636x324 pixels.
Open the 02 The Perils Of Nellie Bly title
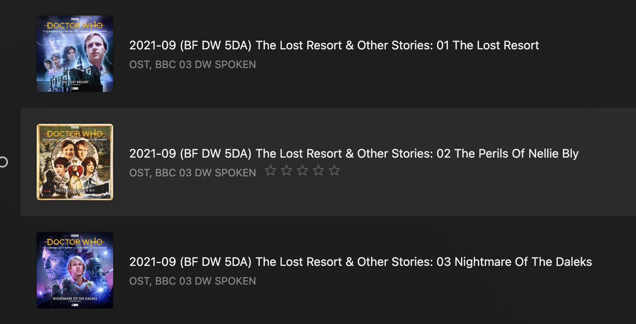pyautogui.click(x=353, y=154)
